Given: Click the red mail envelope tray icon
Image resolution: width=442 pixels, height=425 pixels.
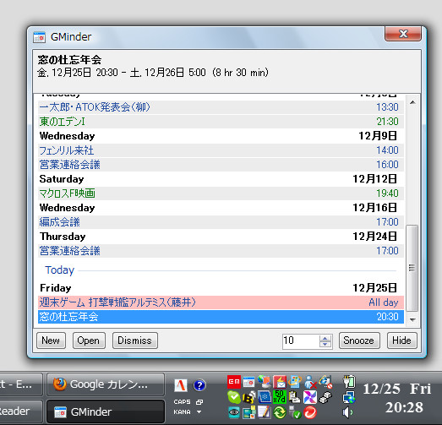Looking at the screenshot, I should pos(280,382).
